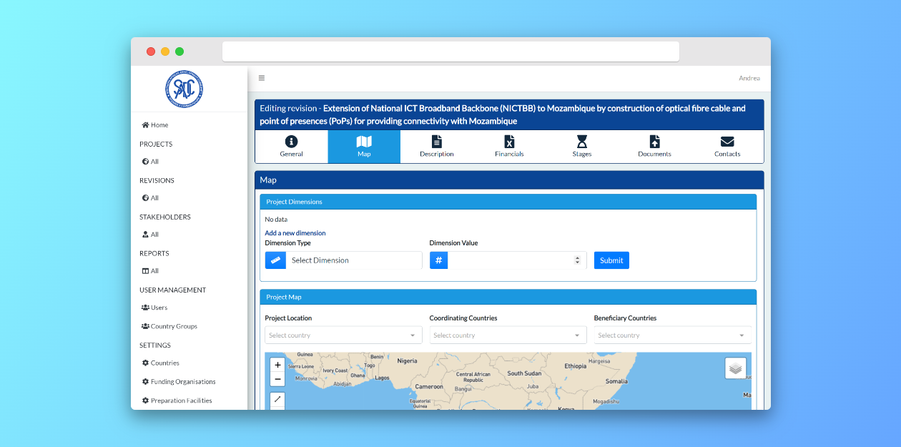Submit the new dimension
The height and width of the screenshot is (447, 901).
click(611, 260)
